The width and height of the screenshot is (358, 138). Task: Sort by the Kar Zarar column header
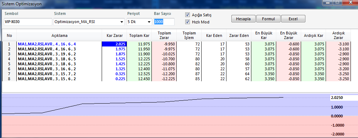pyautogui.click(x=114, y=35)
